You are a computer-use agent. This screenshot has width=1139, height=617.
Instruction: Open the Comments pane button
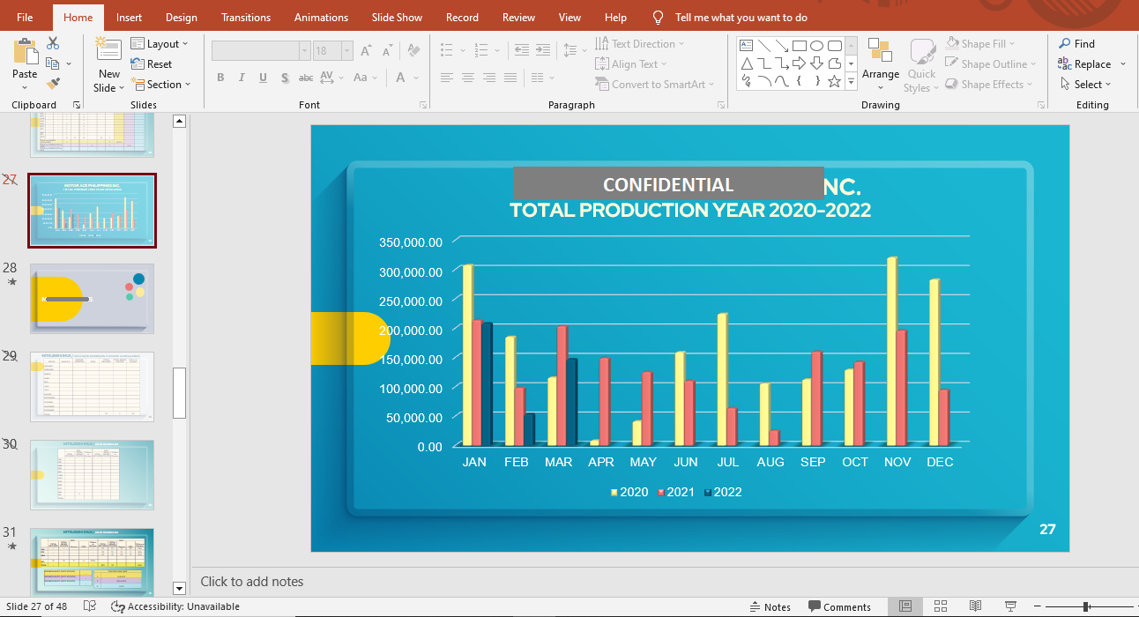[x=838, y=606]
